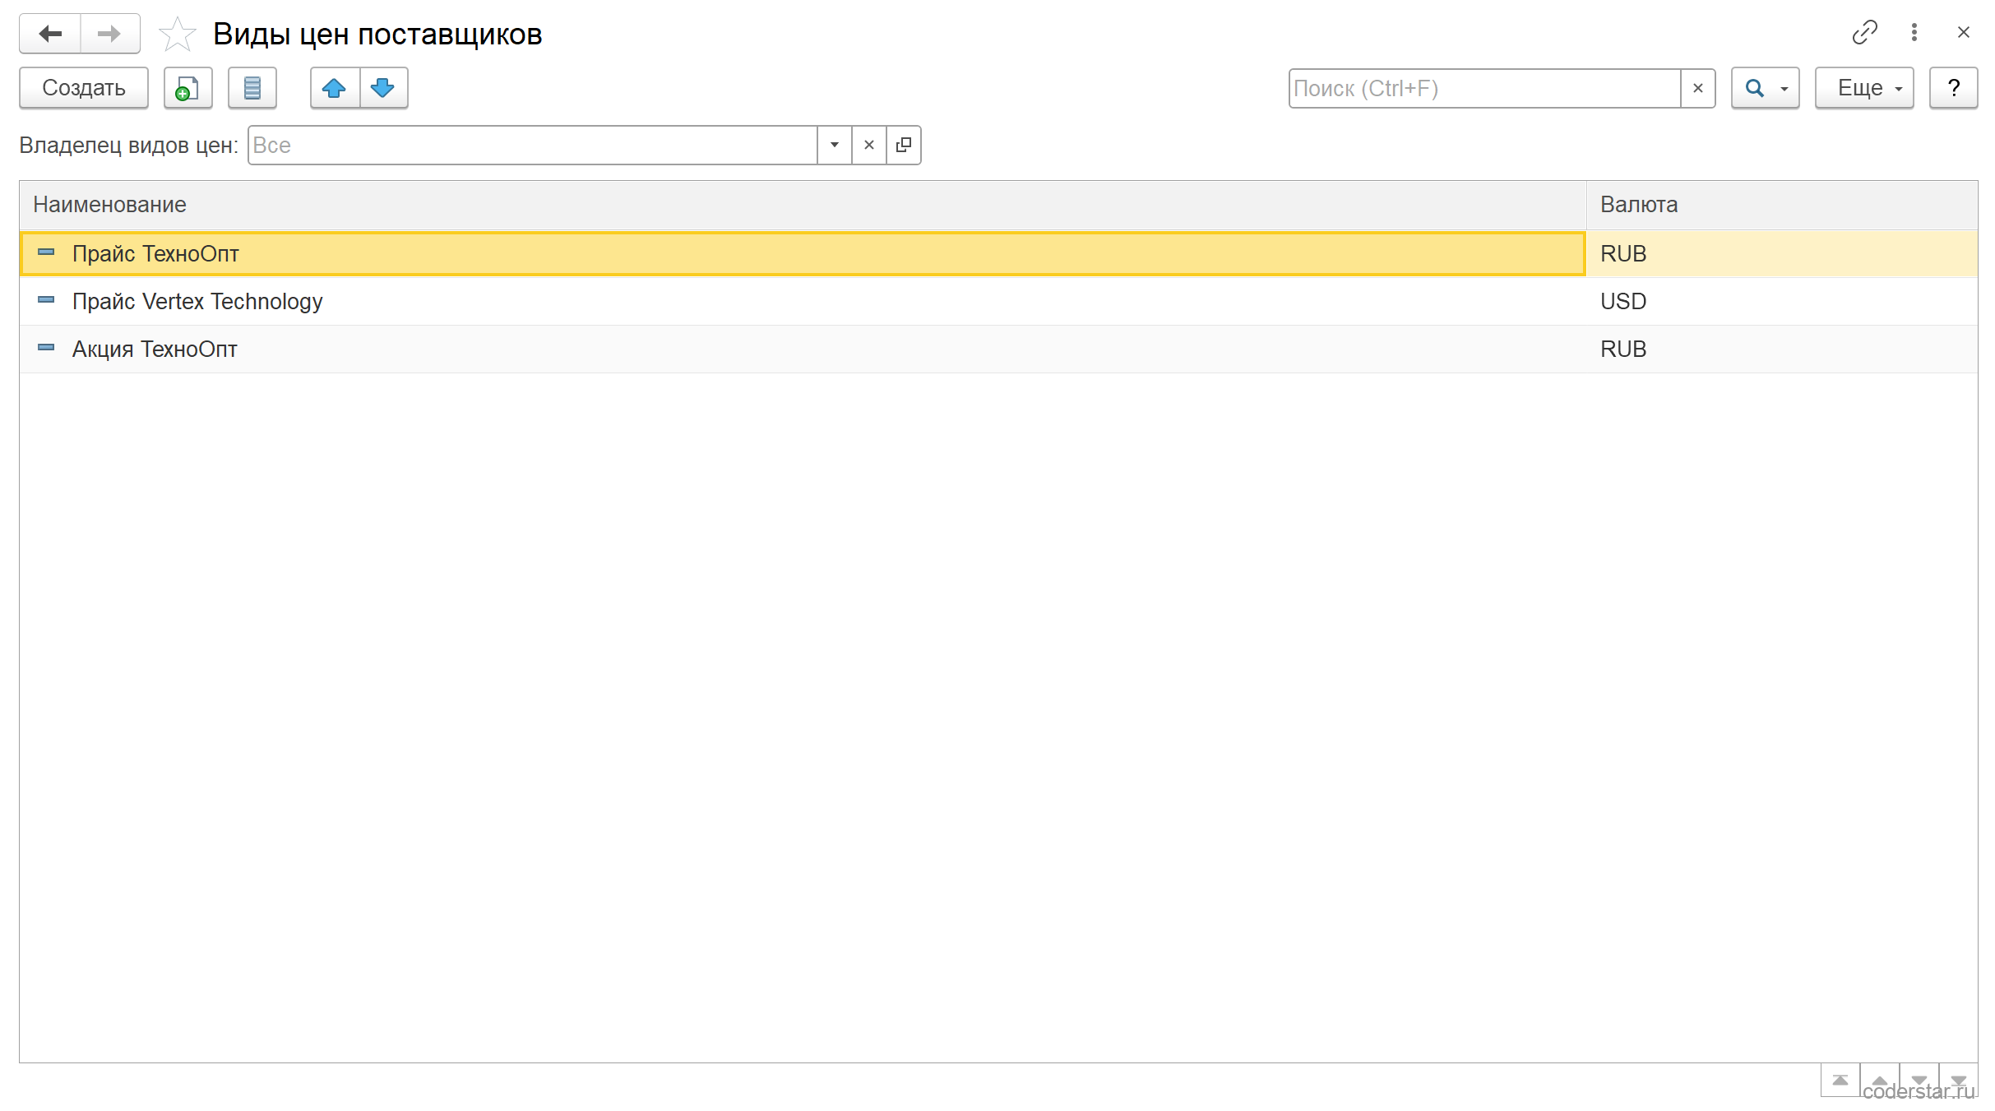Click into the Поиск (Ctrl+F) field
Screen dimensions: 1995x1111
click(1484, 88)
